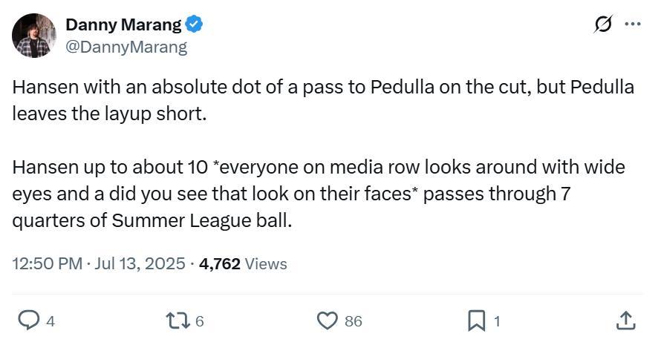Screen dimensions: 661x342
Task: Click the 86 likes count
Action: pos(354,321)
